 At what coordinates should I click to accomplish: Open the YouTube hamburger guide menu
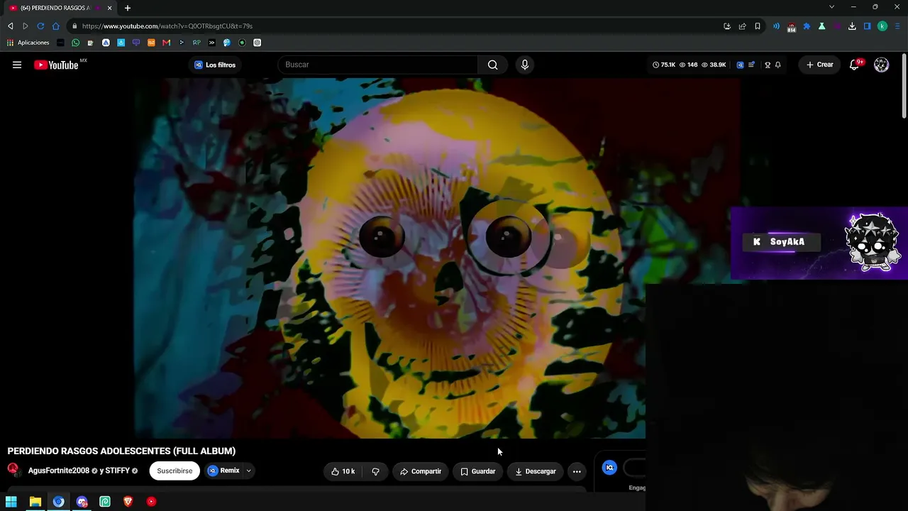point(17,65)
